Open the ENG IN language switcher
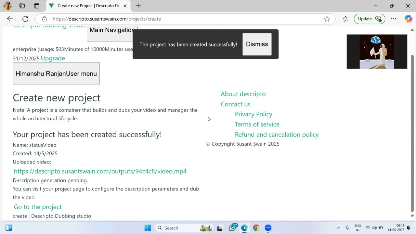The height and width of the screenshot is (234, 416). click(x=358, y=228)
